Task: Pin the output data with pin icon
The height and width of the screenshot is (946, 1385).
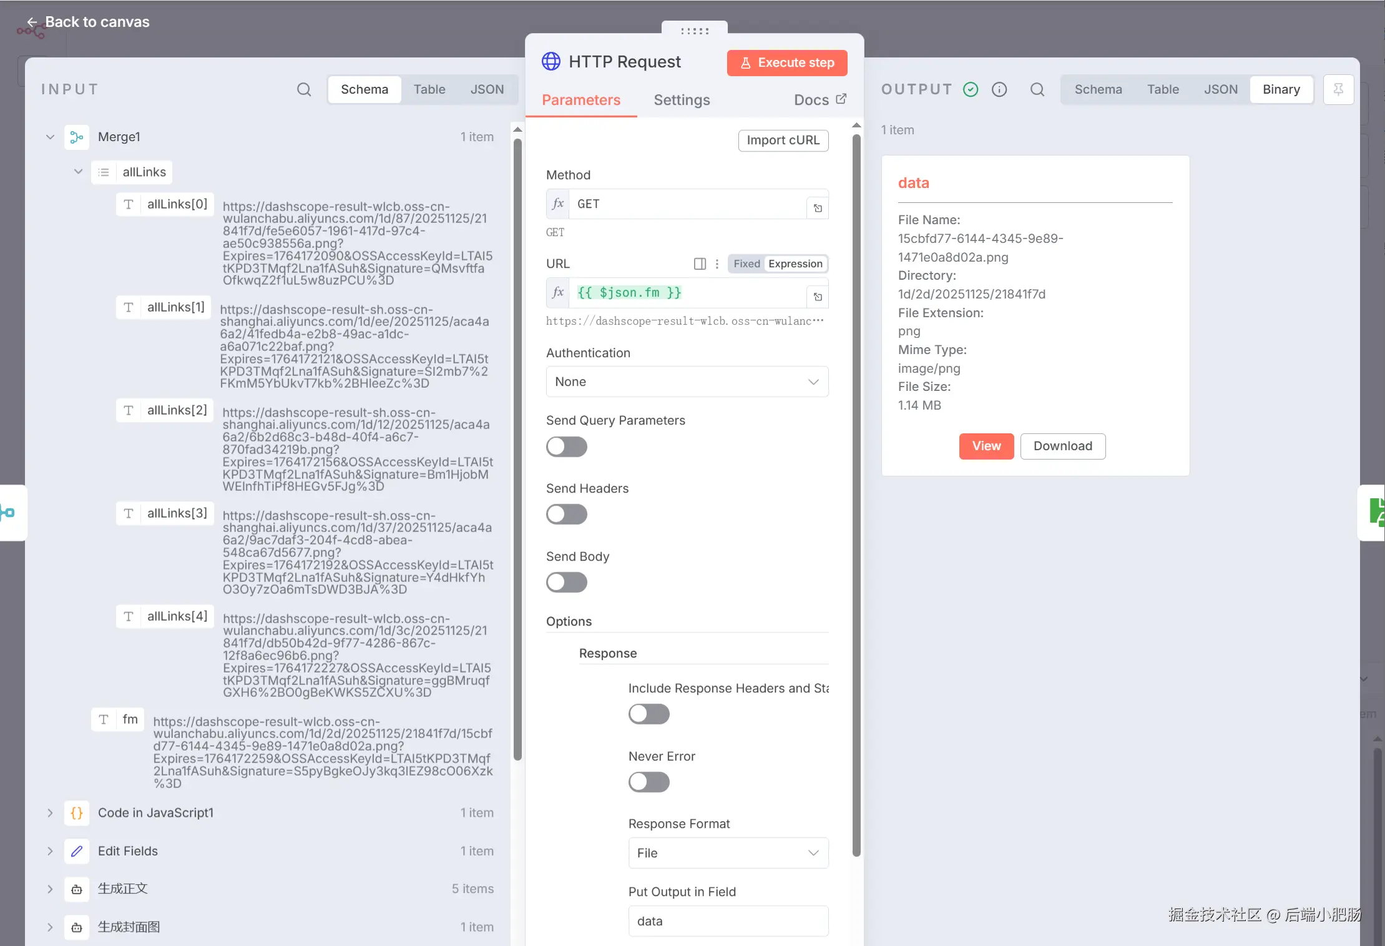Action: tap(1338, 89)
